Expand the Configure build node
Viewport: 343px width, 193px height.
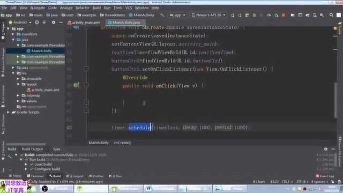[x=26, y=169]
